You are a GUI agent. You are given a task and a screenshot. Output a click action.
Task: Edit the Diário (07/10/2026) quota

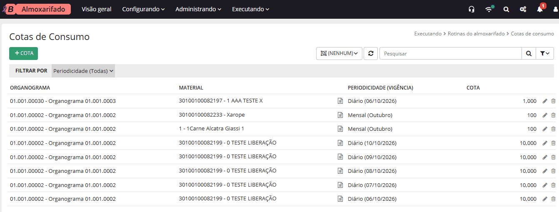(x=545, y=185)
